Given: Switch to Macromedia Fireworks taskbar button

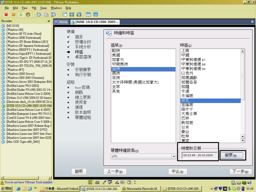Looking at the screenshot, I should 141,189.
